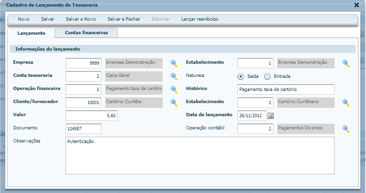Open Conta tesouraria lookup magnifier
This screenshot has height=193, width=366.
pos(174,76)
